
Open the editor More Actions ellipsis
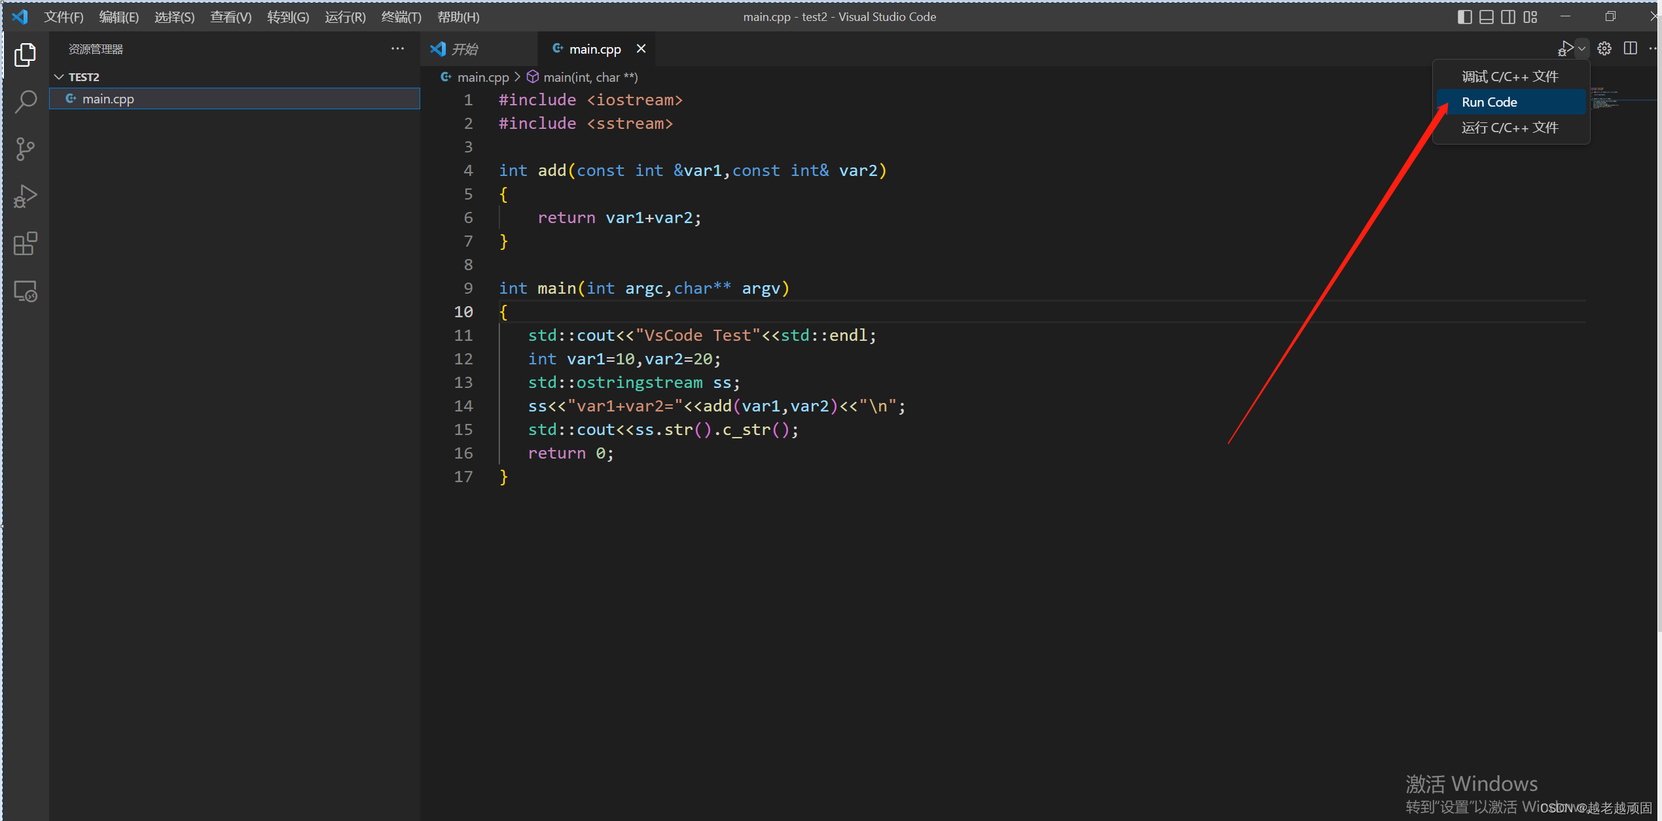coord(1653,48)
